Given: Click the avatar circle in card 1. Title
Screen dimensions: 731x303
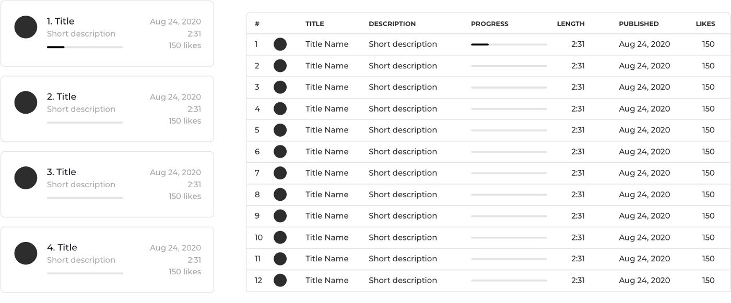Looking at the screenshot, I should pyautogui.click(x=26, y=27).
